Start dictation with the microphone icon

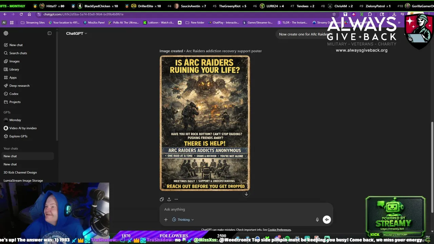coord(317,220)
